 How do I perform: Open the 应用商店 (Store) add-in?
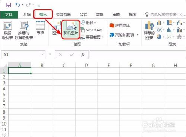pos(120,25)
